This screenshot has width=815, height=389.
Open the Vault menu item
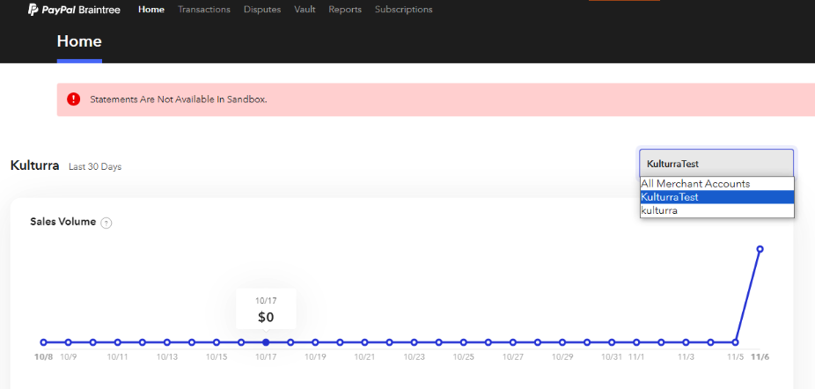(305, 10)
